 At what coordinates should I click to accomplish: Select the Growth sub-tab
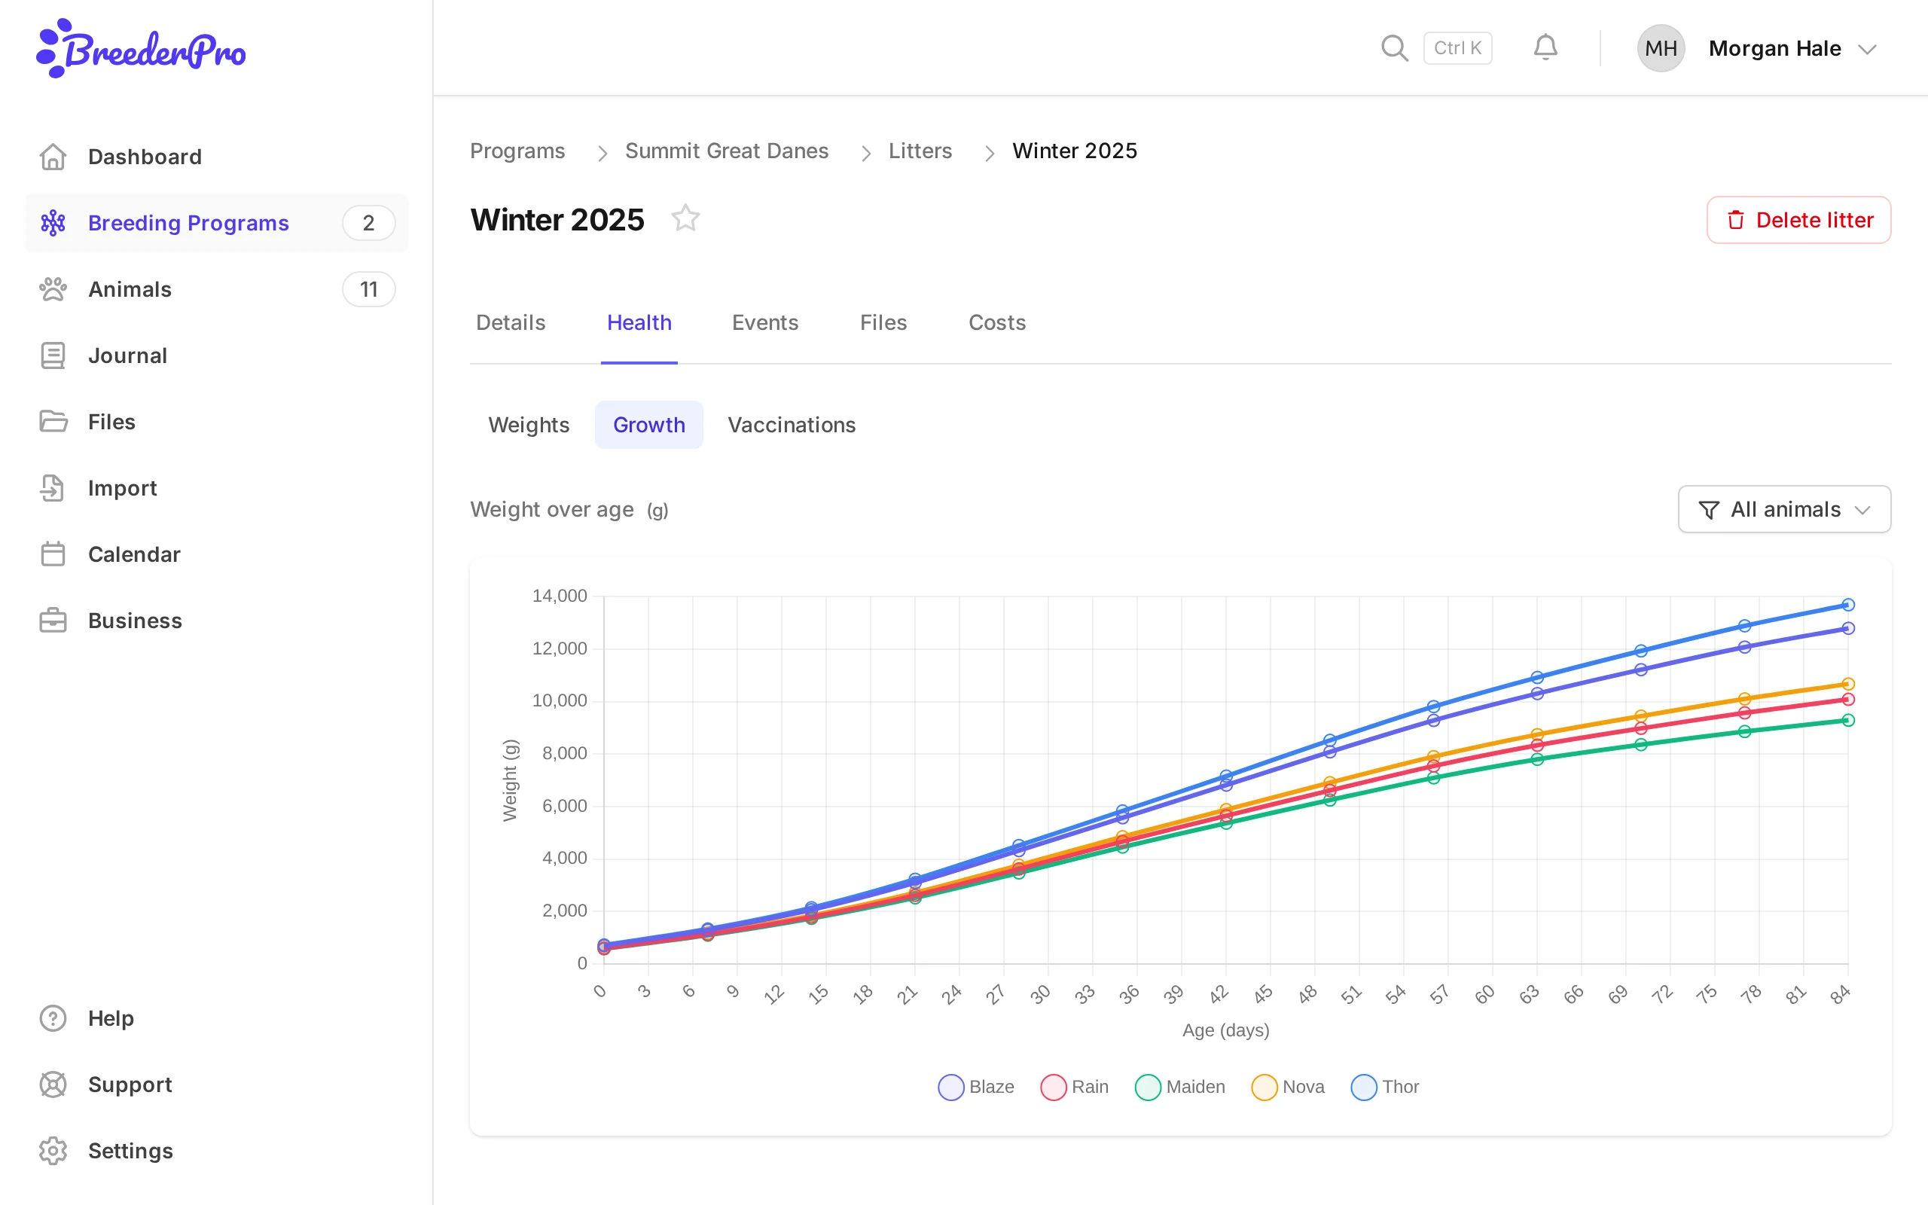tap(648, 425)
